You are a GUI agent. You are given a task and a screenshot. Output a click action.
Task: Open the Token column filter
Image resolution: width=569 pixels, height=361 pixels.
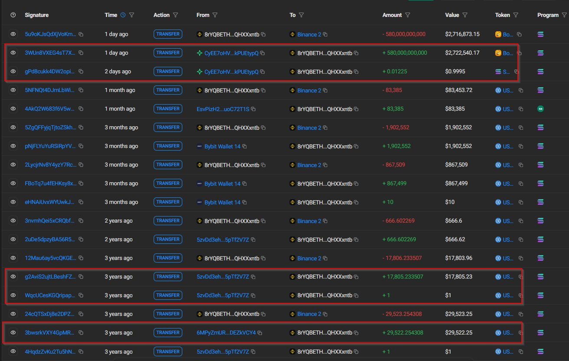pos(516,15)
